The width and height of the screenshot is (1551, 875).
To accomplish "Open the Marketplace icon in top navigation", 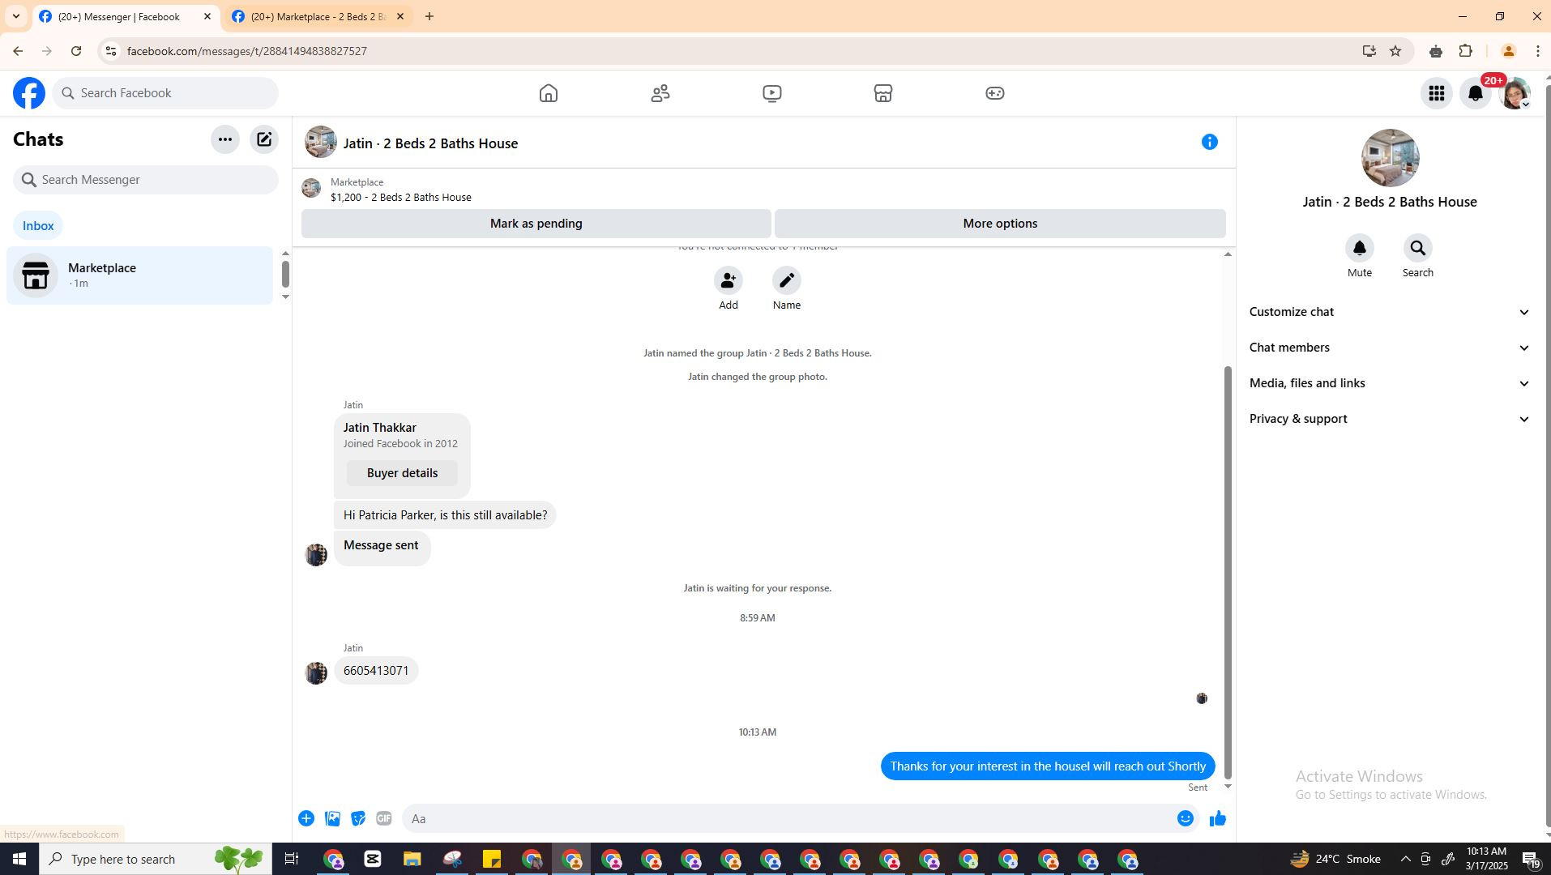I will [883, 93].
